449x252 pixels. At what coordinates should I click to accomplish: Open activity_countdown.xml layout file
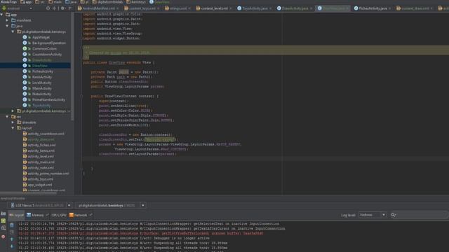pos(46,134)
